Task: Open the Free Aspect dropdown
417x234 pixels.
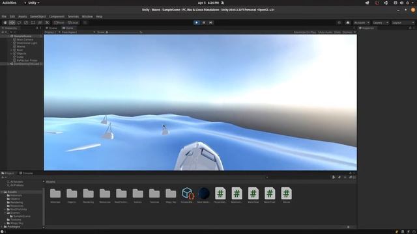Action: click(78, 32)
